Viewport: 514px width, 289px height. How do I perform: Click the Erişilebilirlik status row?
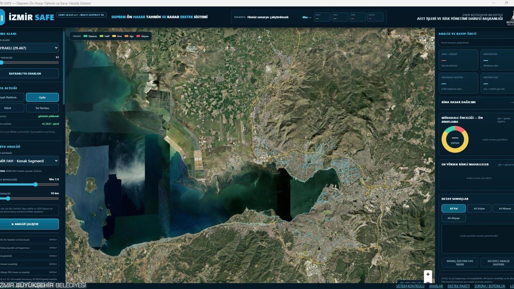pyautogui.click(x=29, y=256)
